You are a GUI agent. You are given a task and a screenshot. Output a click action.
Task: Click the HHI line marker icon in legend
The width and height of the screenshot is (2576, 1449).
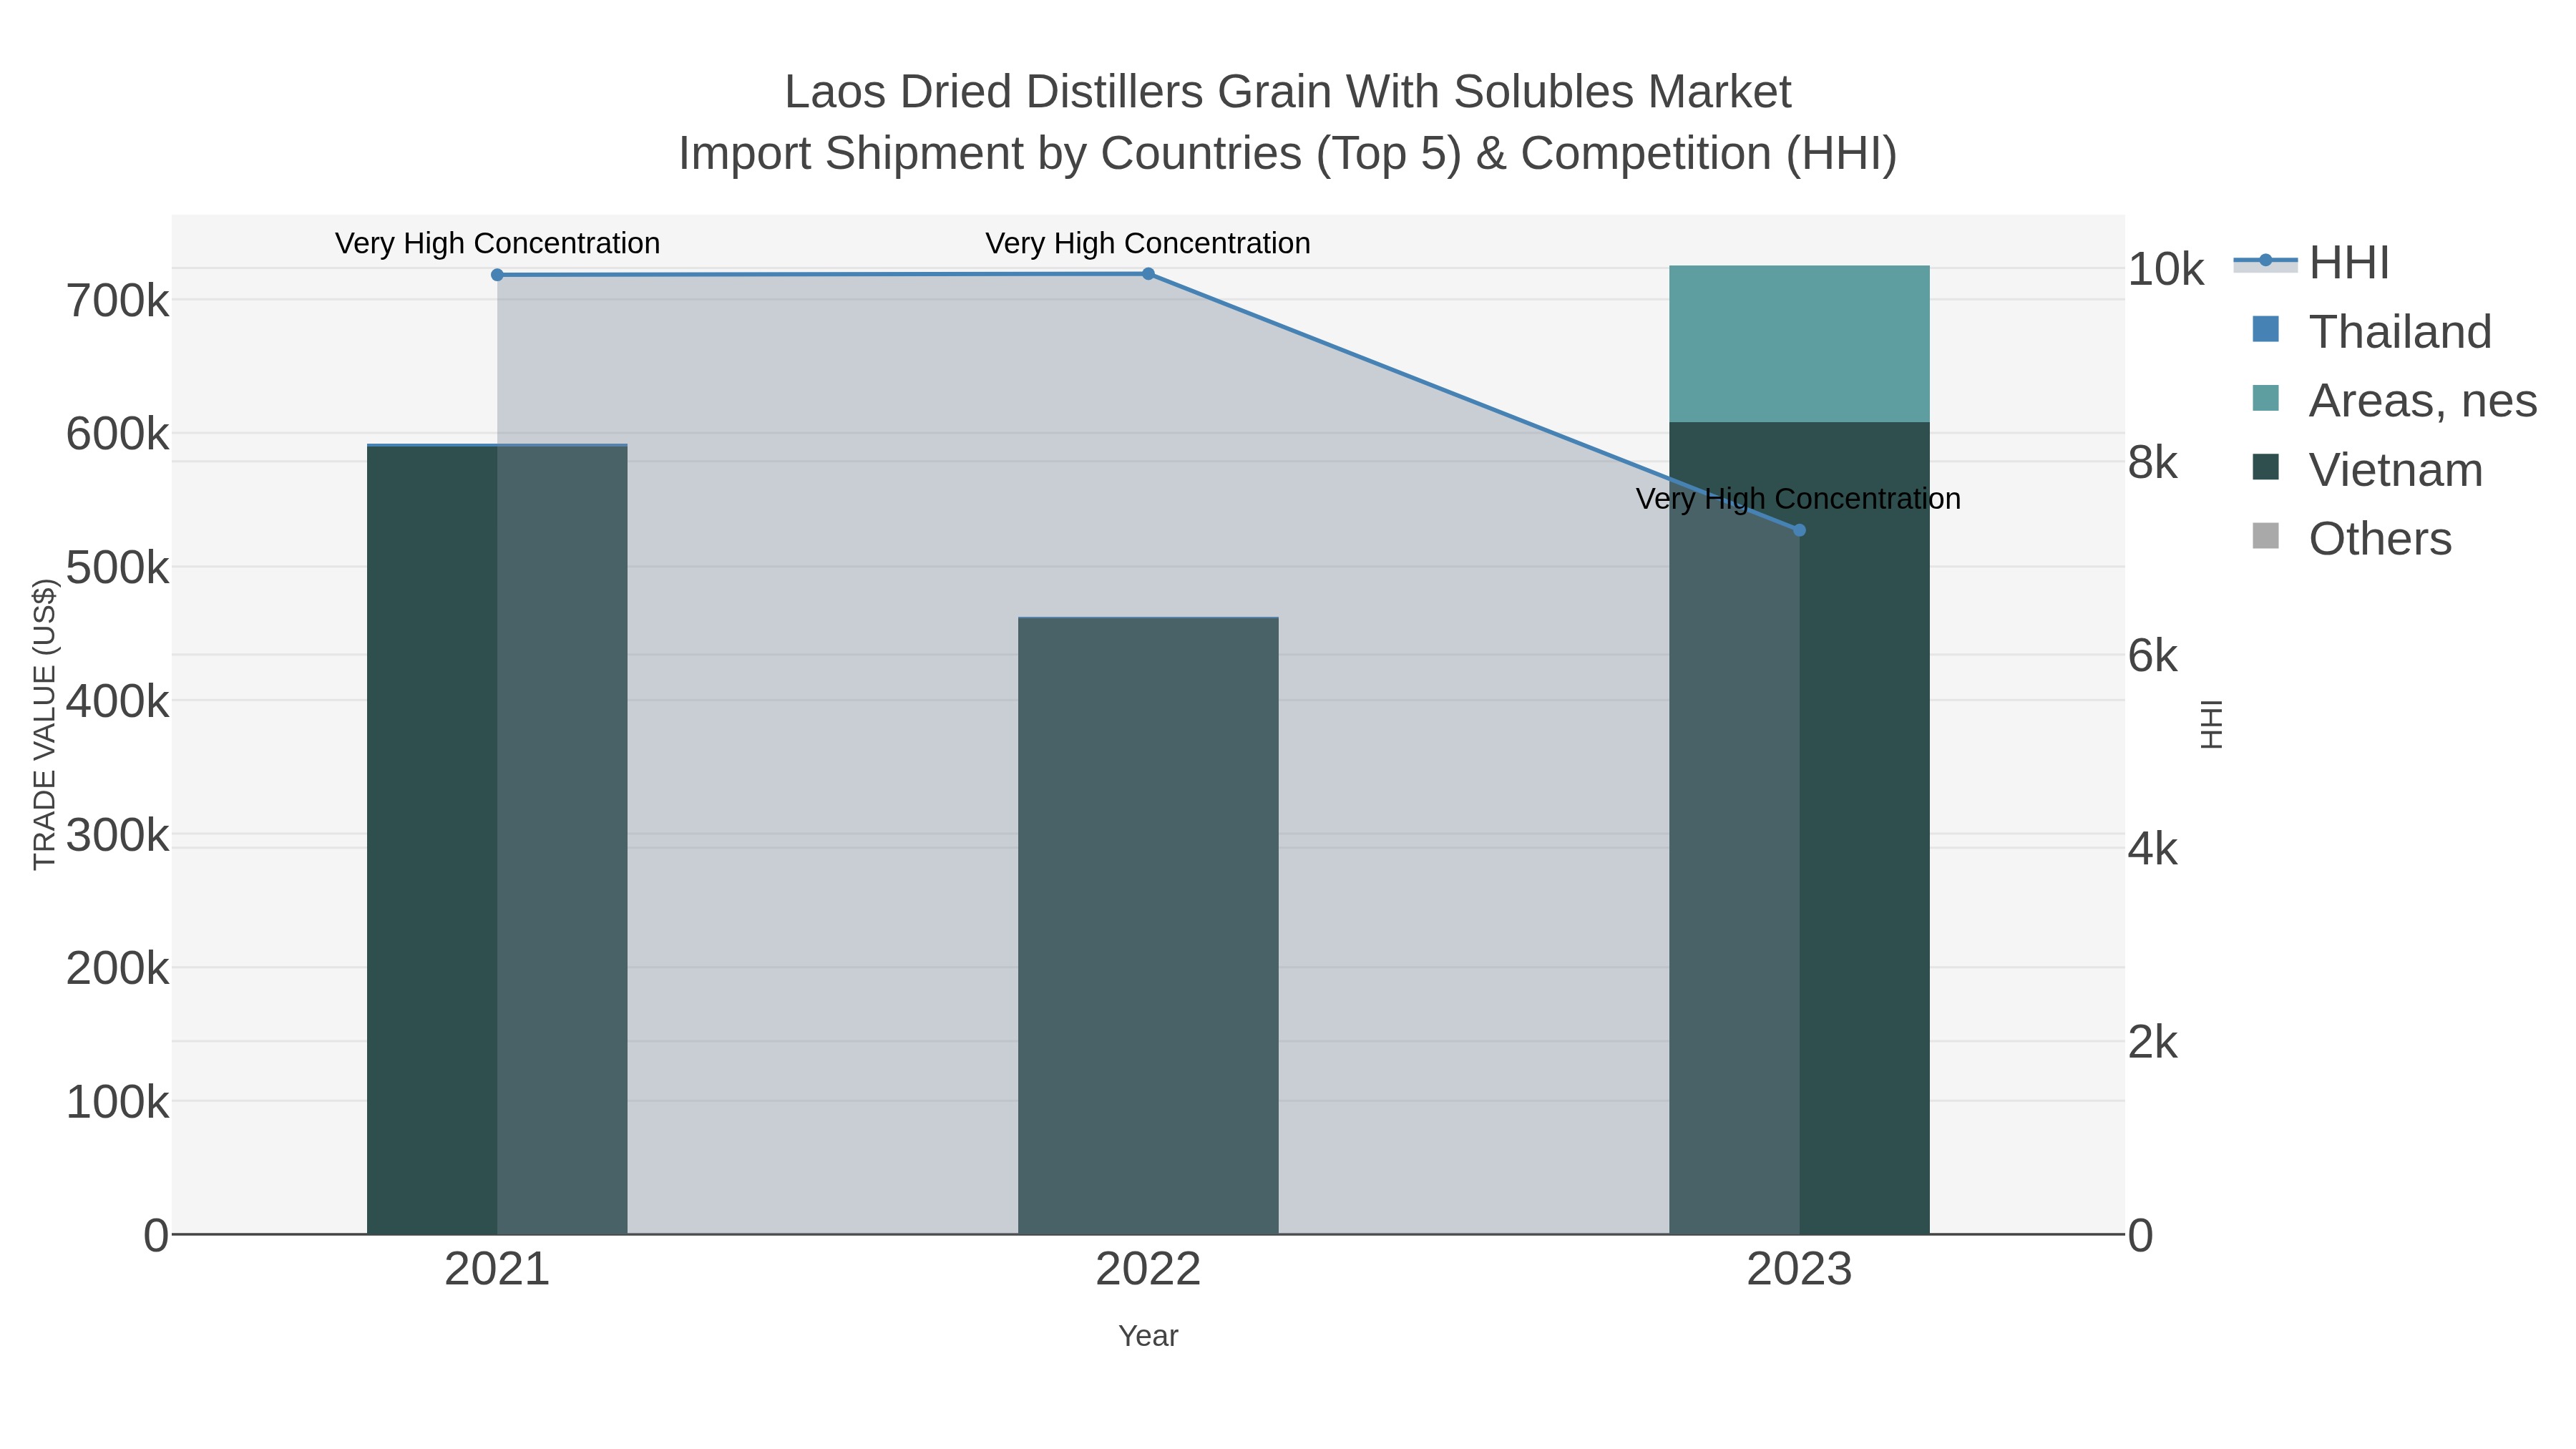(x=2265, y=262)
